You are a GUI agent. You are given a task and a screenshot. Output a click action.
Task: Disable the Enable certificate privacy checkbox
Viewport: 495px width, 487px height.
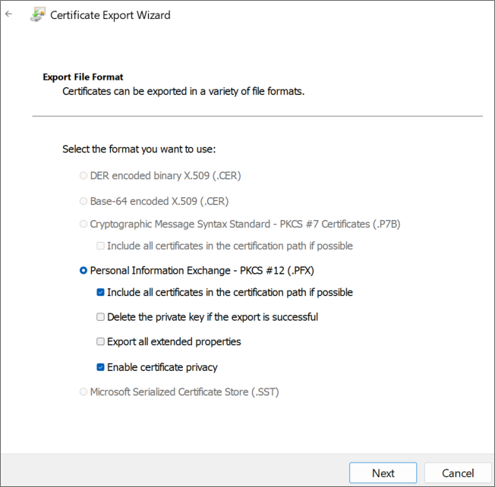(100, 368)
